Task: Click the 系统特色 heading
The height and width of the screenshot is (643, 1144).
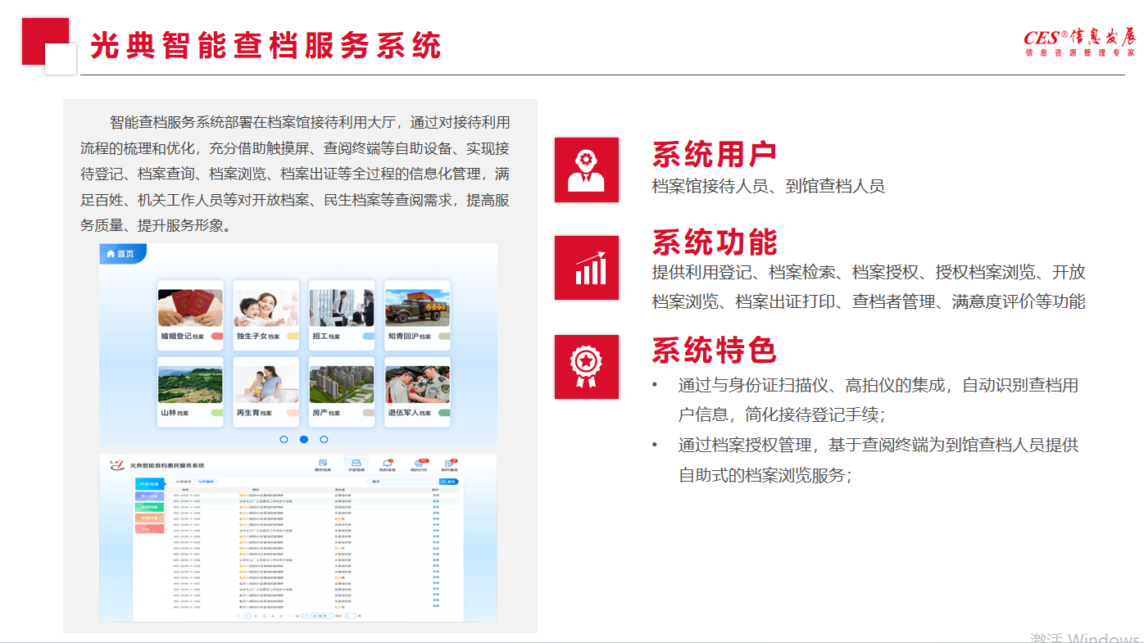Action: click(715, 350)
